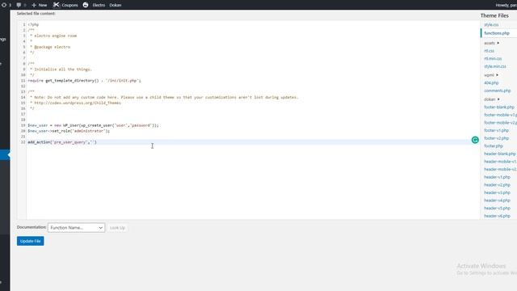Click the Update File button
The width and height of the screenshot is (517, 291).
[31, 241]
